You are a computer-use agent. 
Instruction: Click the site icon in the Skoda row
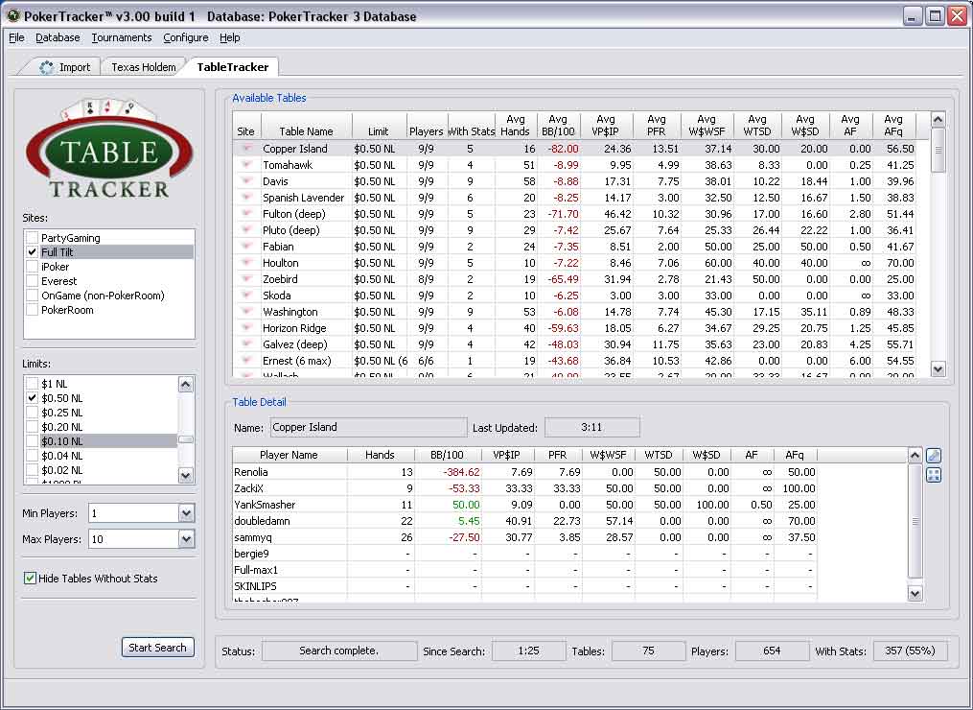[247, 296]
